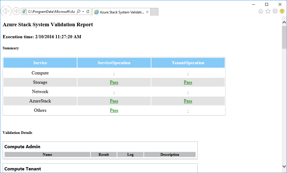Viewport: 287px width, 173px height.
Task: Click the vertical scrollbar thumb
Action: click(x=284, y=37)
